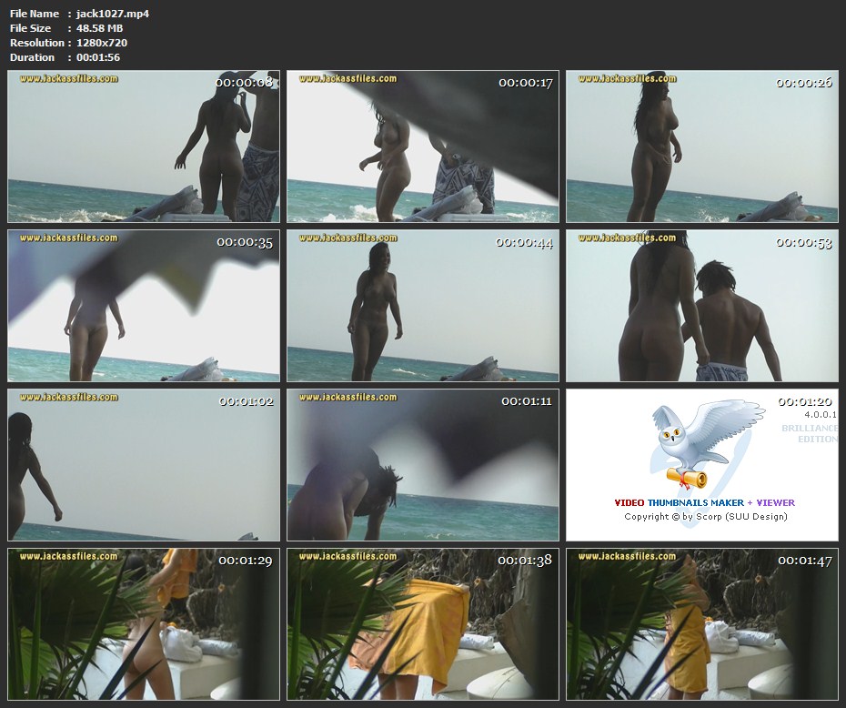
Task: Click the file name jack1027.mp4
Action: [x=113, y=14]
